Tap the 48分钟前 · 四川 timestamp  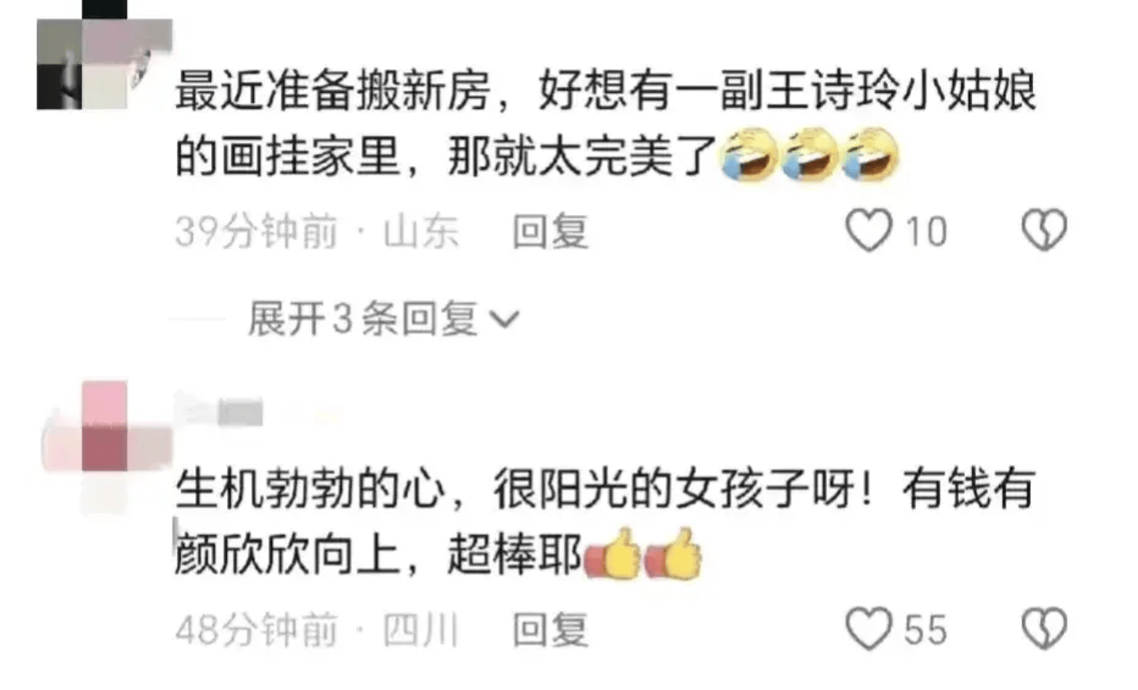tap(317, 631)
